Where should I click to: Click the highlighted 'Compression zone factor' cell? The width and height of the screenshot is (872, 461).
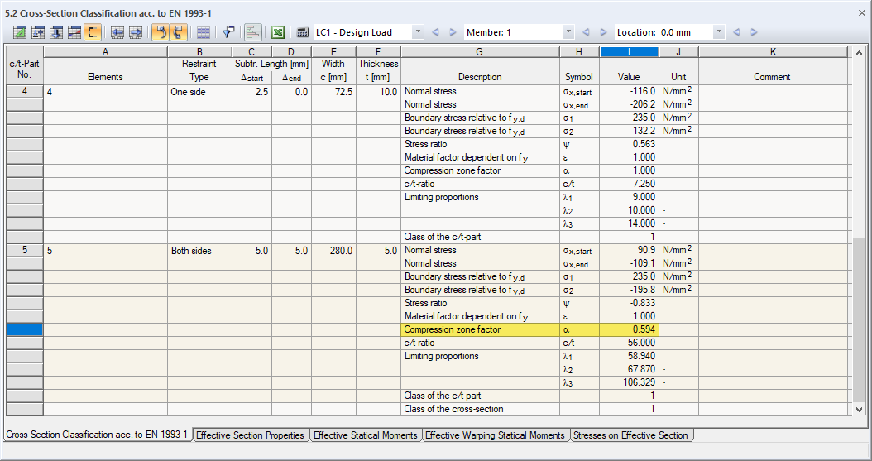click(480, 329)
